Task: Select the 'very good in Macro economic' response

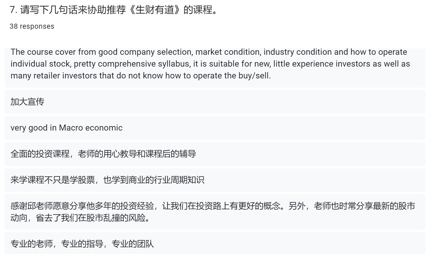Action: point(66,128)
